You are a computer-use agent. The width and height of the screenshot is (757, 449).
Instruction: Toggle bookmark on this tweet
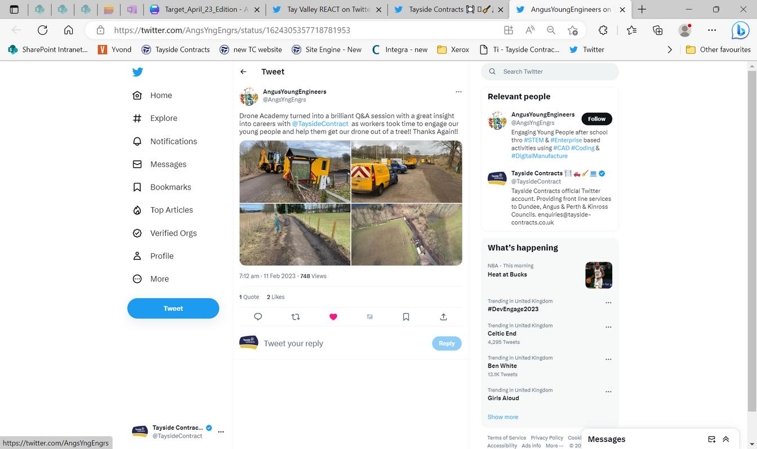point(406,317)
